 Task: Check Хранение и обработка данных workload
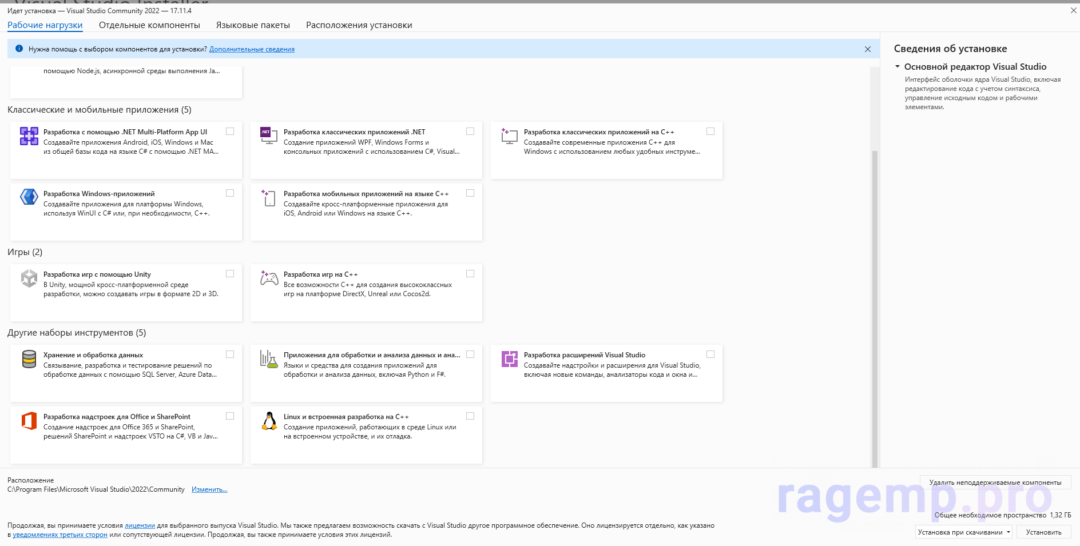pos(230,354)
